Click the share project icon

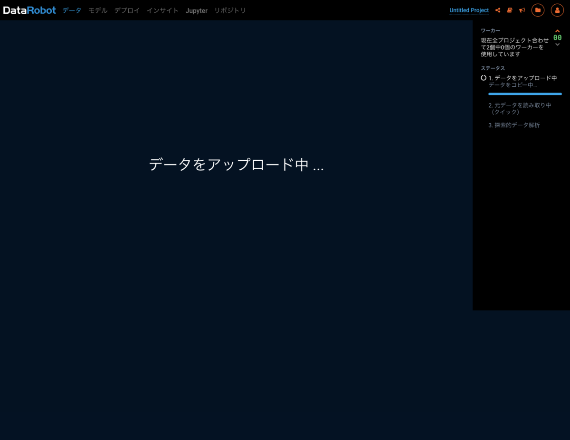(498, 10)
